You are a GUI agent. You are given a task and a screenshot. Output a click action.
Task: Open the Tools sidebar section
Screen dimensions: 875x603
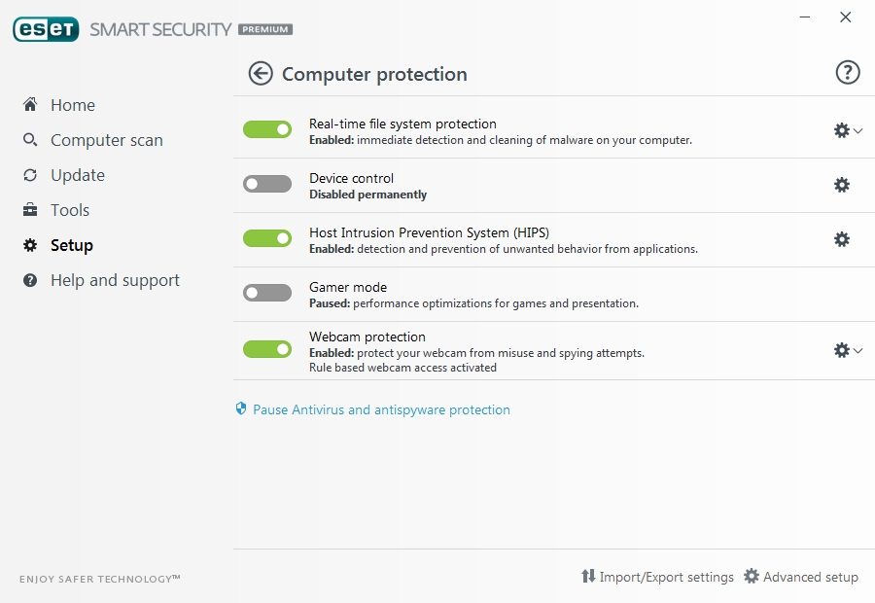[x=69, y=210]
